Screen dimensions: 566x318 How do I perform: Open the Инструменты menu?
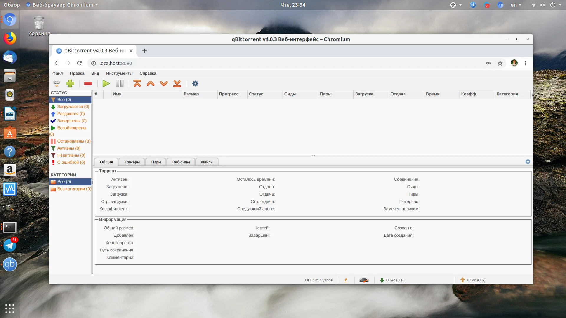119,73
